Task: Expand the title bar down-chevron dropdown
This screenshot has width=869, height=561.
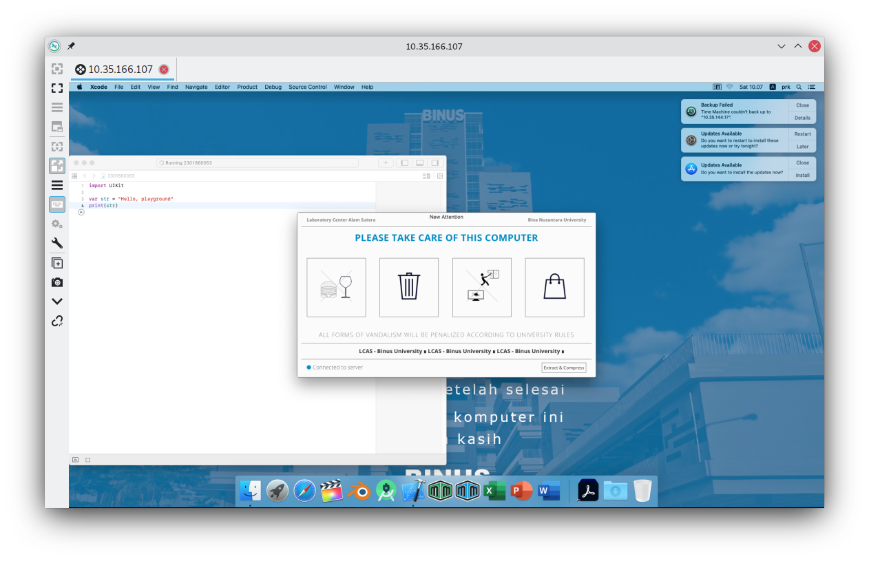Action: click(x=782, y=47)
